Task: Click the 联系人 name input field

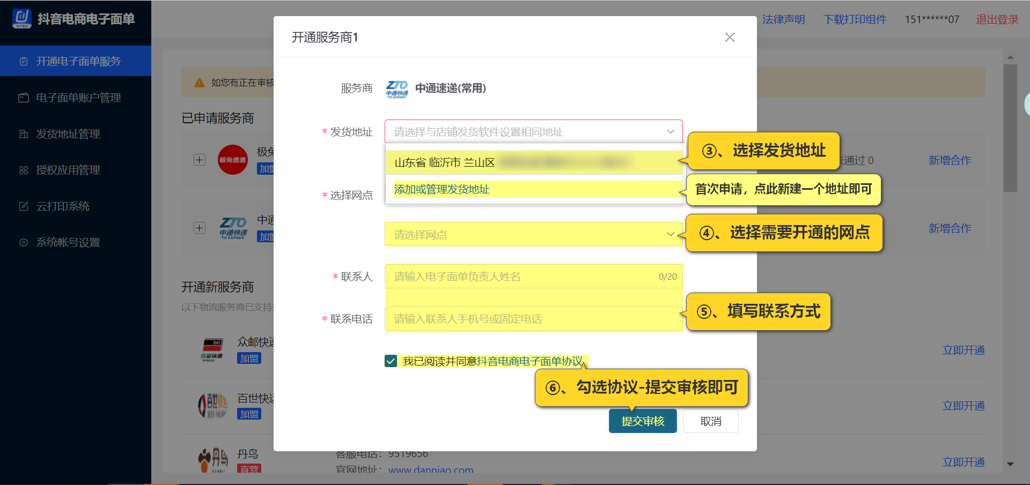Action: coord(523,277)
